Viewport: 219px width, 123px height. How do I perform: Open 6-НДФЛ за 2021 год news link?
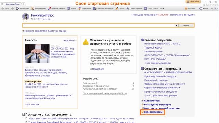pos(46,85)
